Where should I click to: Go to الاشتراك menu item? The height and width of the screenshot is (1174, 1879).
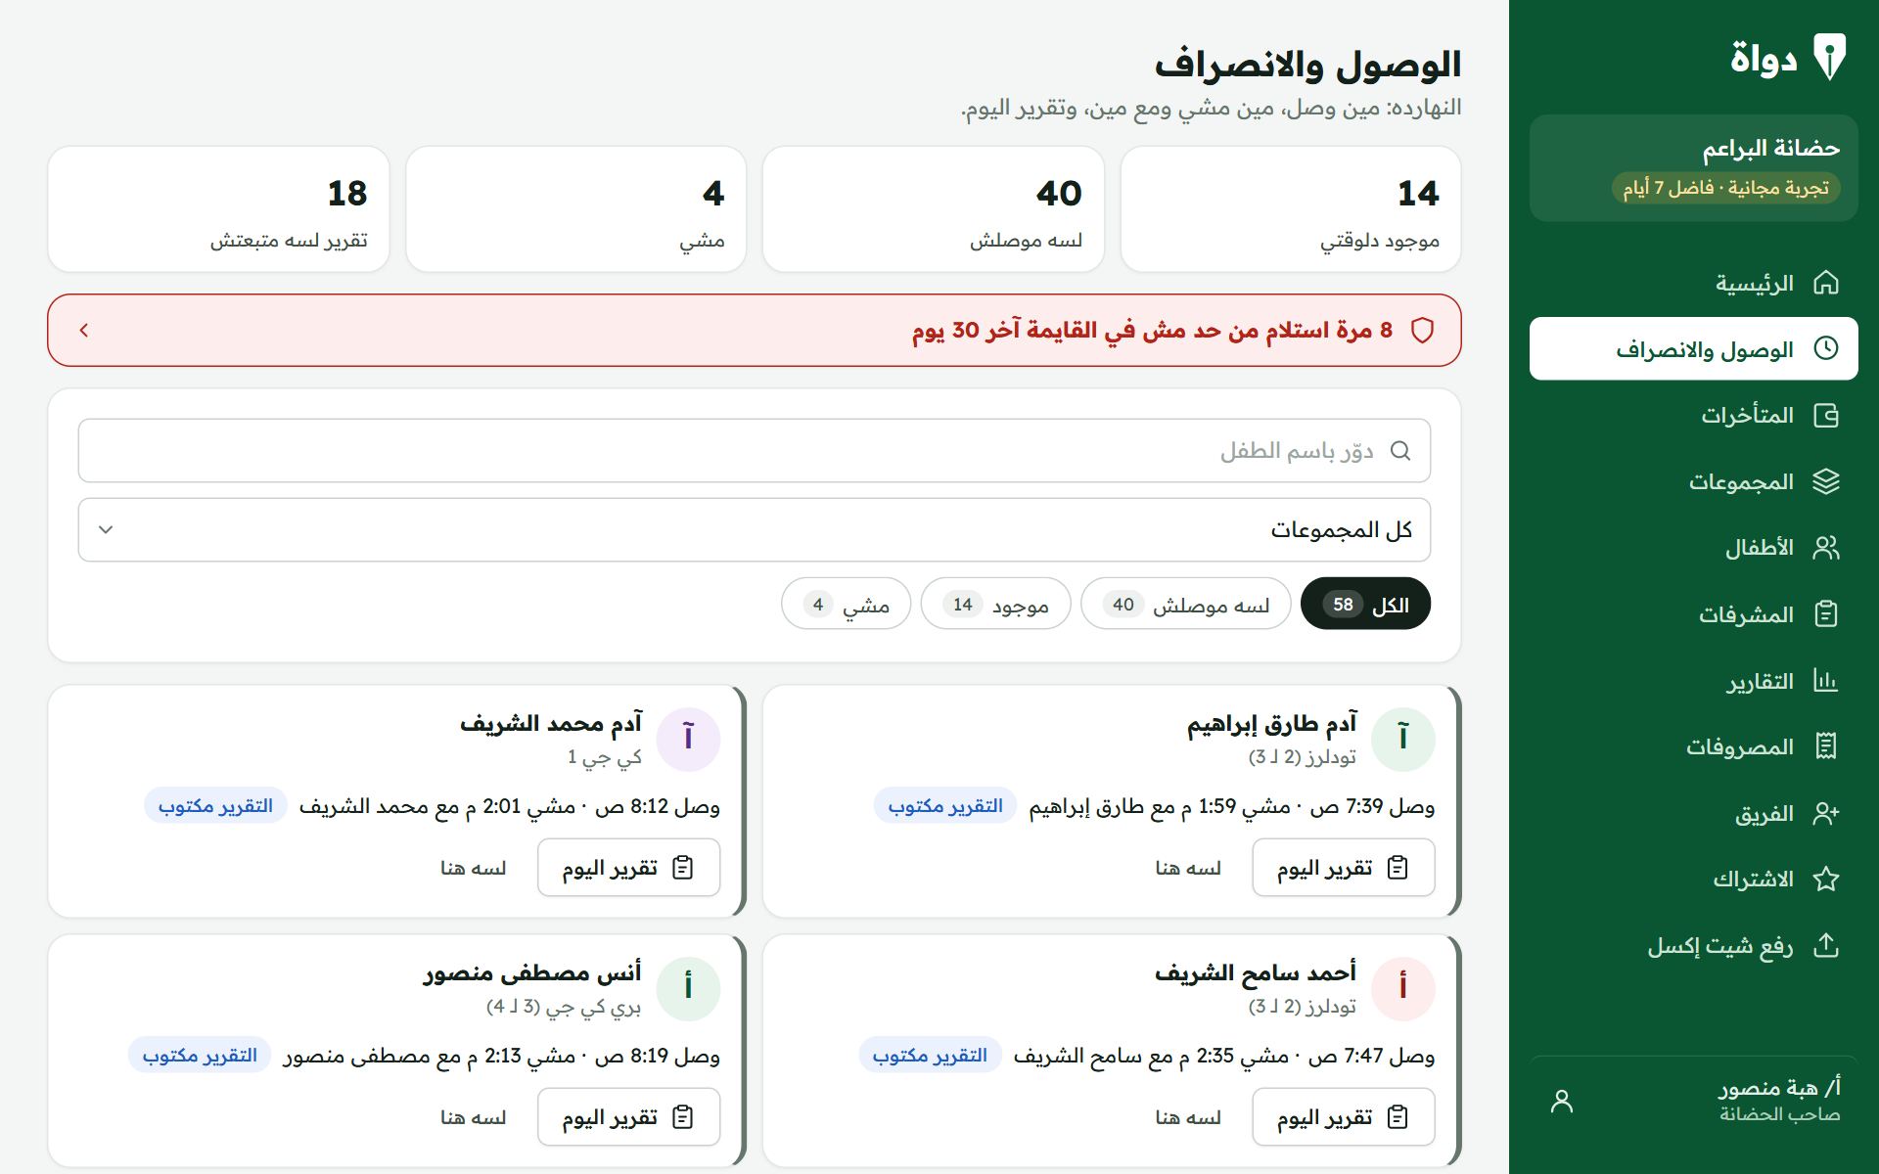point(1693,879)
